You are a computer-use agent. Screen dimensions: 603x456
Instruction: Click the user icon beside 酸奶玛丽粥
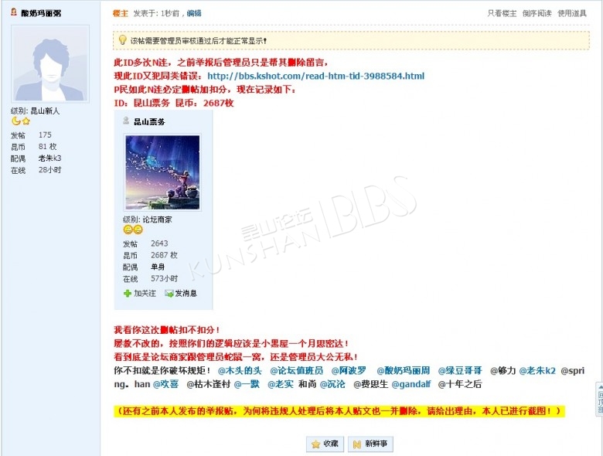[x=13, y=12]
